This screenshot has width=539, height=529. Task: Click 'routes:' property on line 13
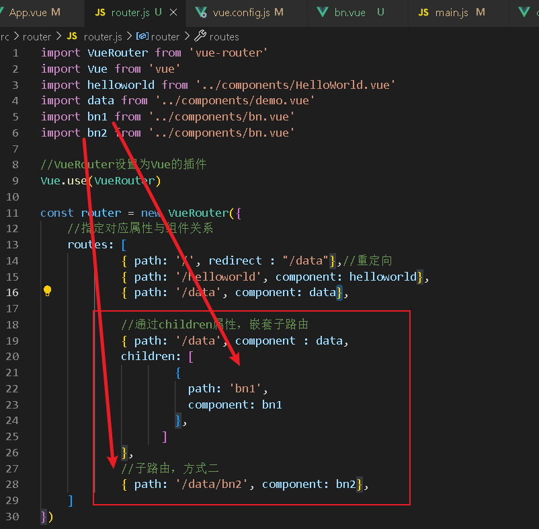pos(91,245)
